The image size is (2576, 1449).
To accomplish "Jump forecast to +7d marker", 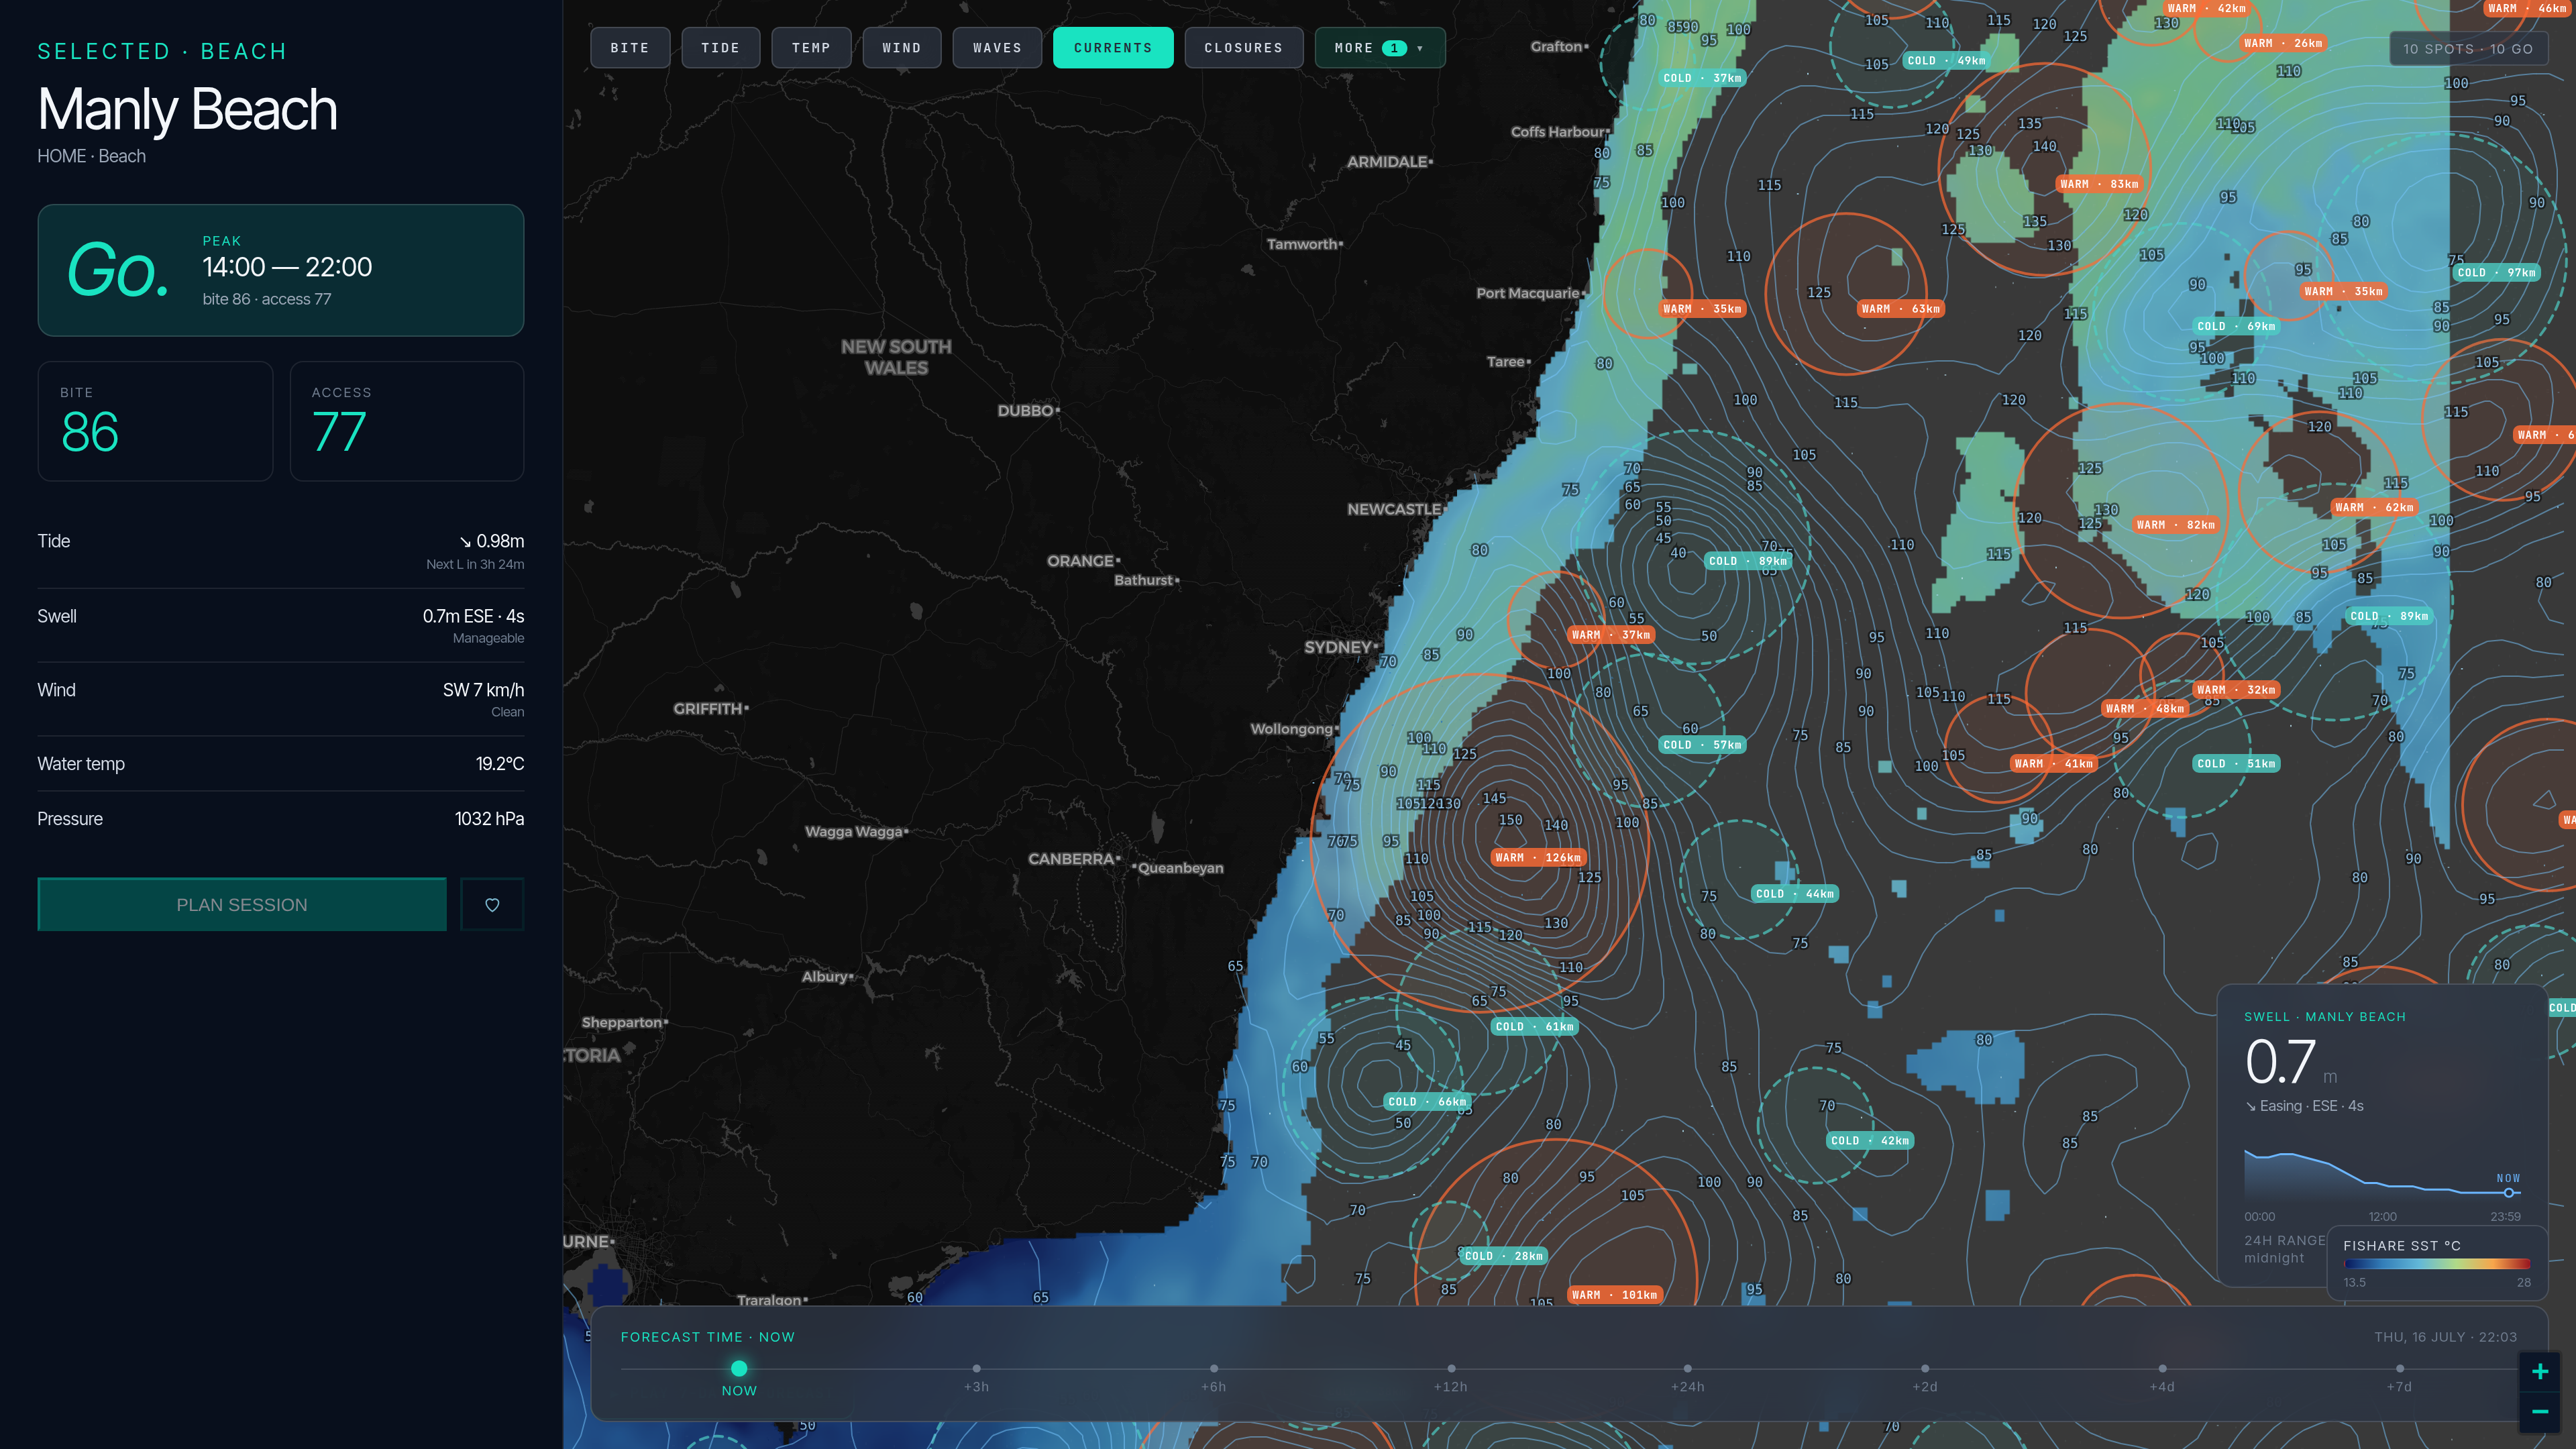I will 2400,1368.
